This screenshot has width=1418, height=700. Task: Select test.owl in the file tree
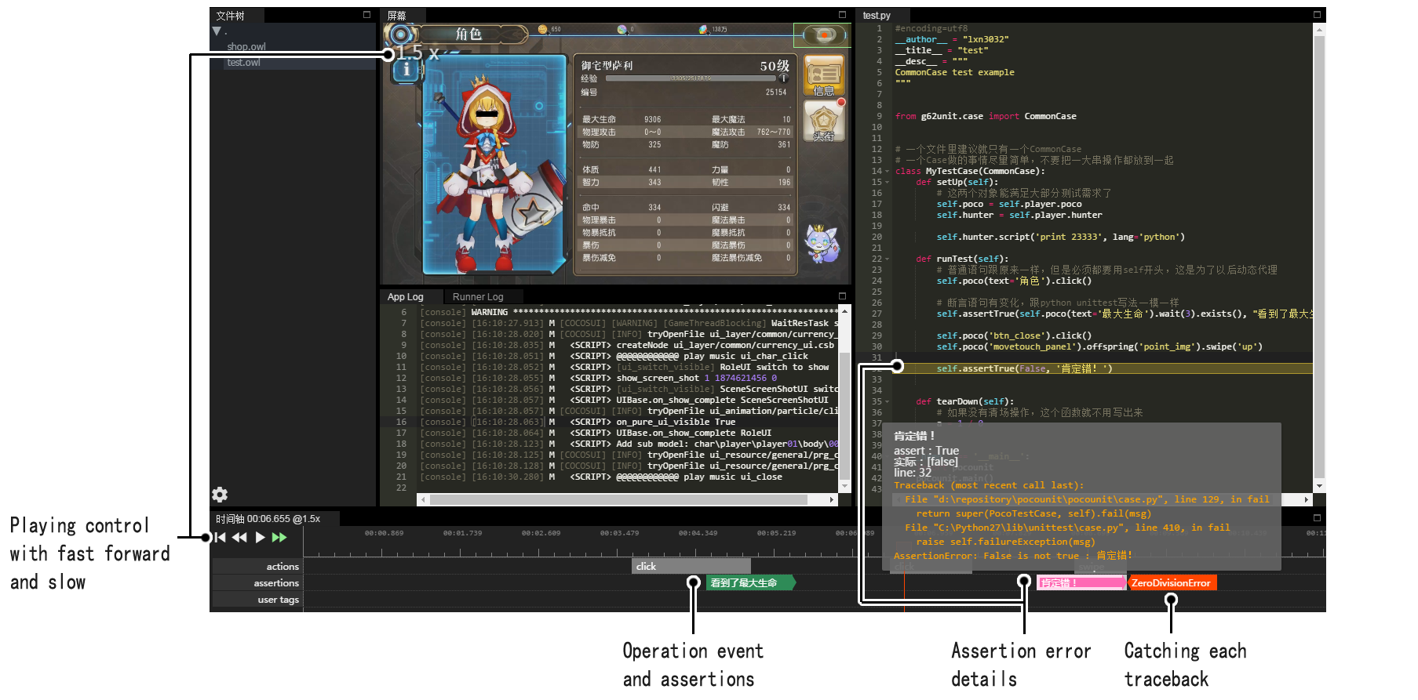click(x=243, y=63)
